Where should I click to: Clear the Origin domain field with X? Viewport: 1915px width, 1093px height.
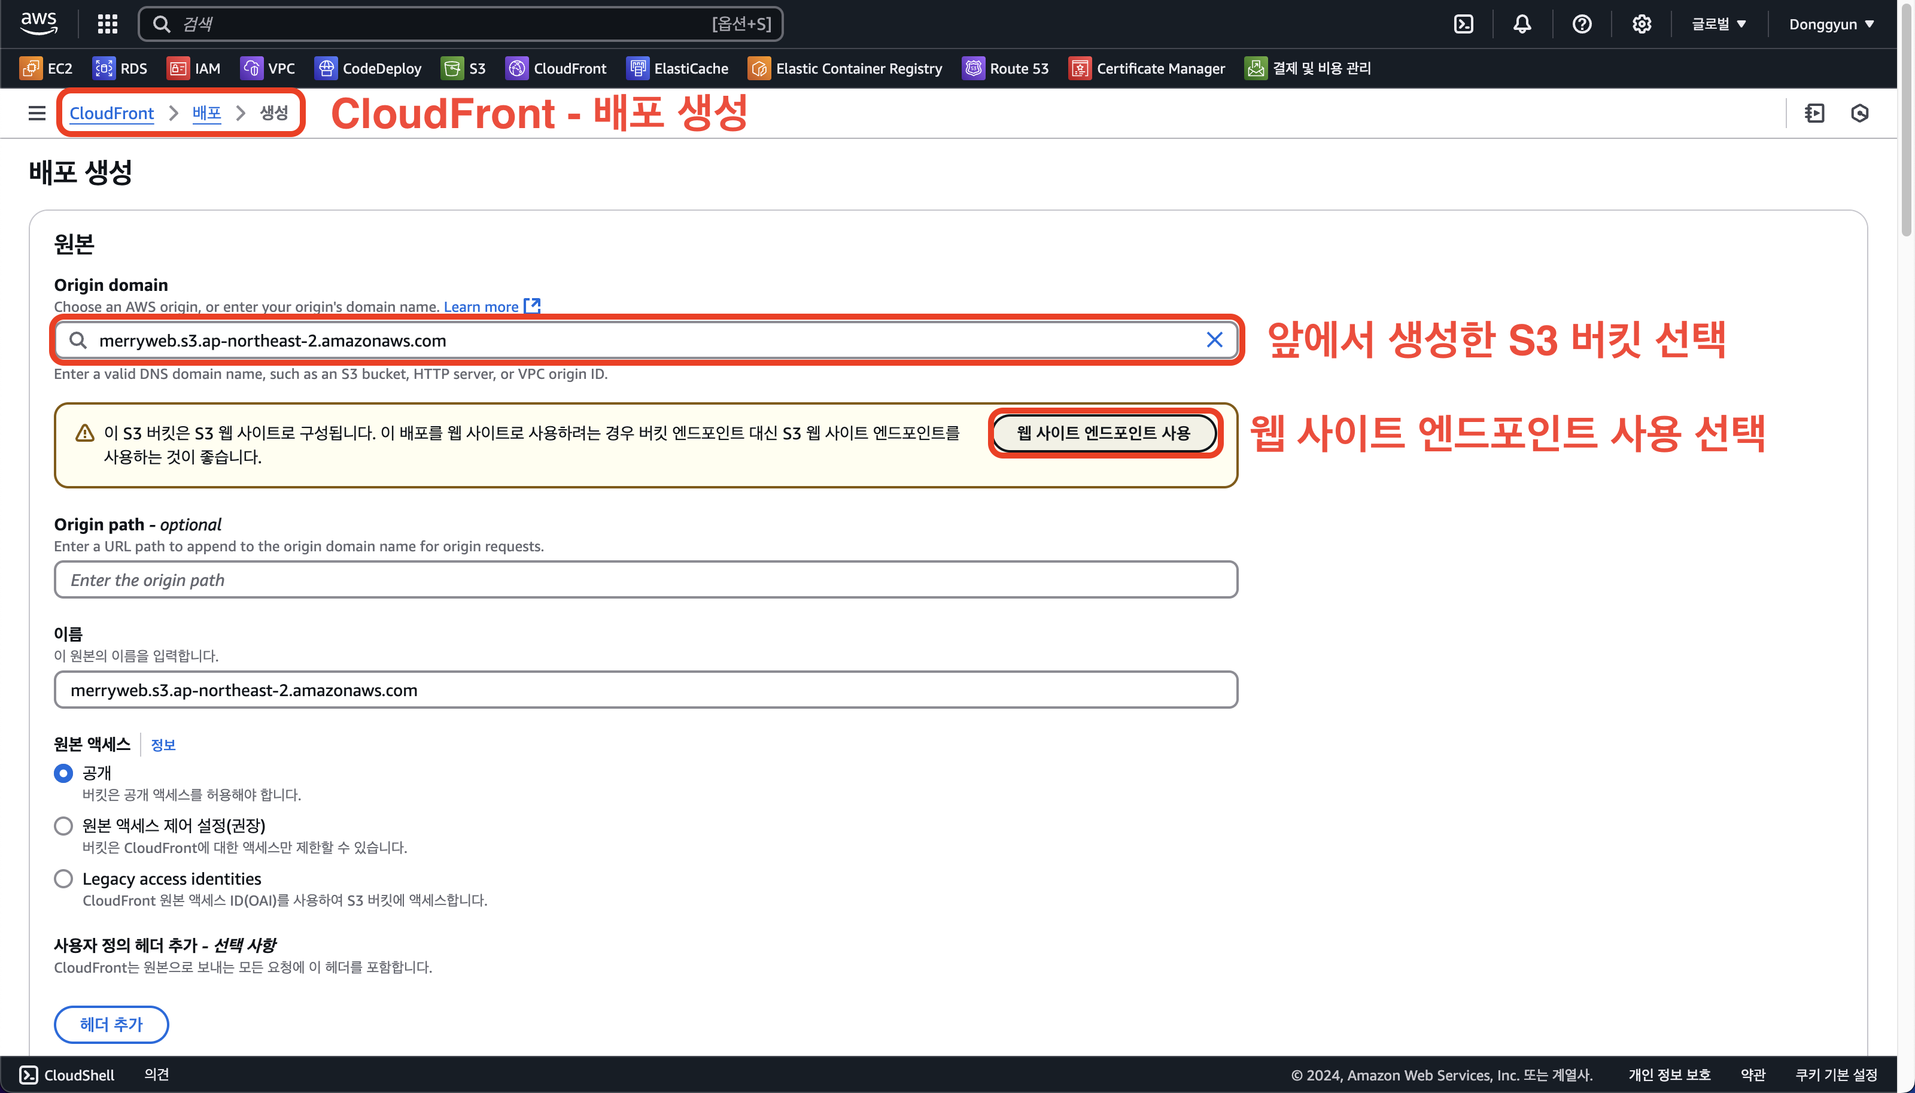click(1214, 340)
